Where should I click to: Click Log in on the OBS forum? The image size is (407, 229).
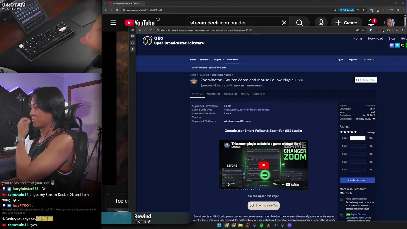(x=340, y=59)
